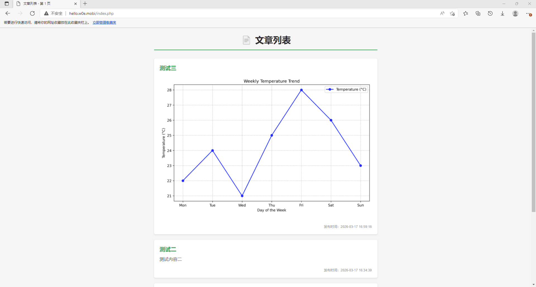Open the Downloads icon

coord(502,13)
